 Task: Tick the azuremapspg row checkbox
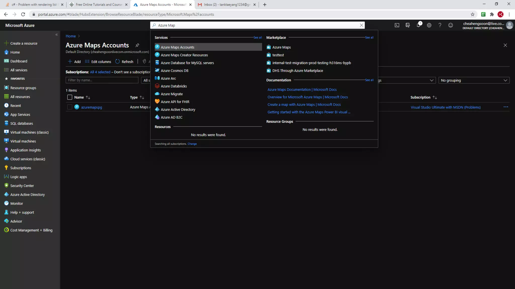pyautogui.click(x=70, y=107)
